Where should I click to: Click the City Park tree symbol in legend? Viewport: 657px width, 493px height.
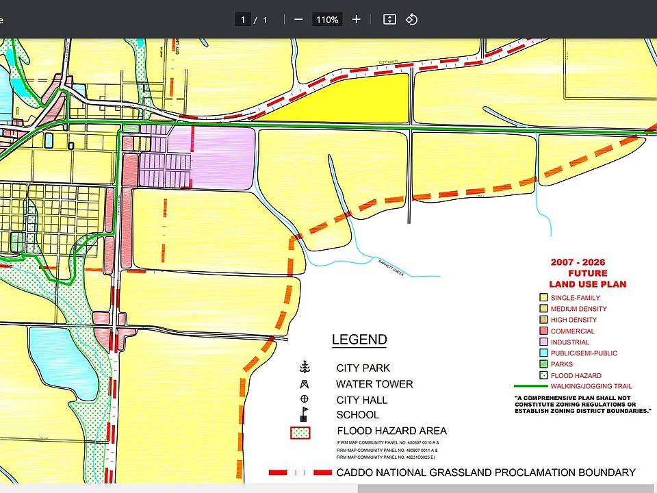pyautogui.click(x=304, y=368)
